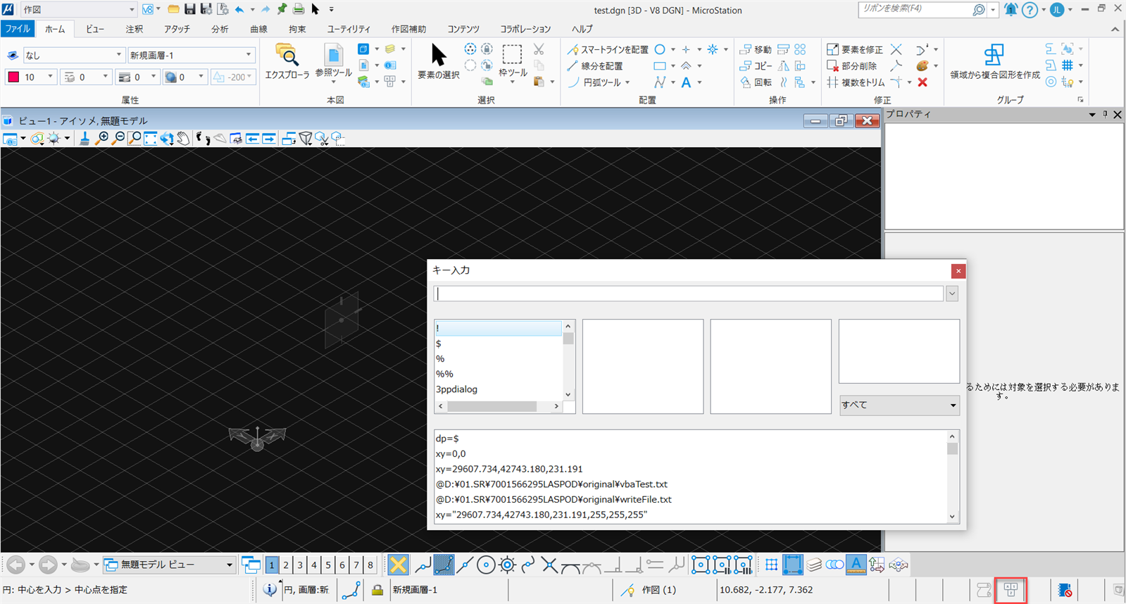Click 線分を配置 button
The image size is (1126, 604).
(x=595, y=65)
